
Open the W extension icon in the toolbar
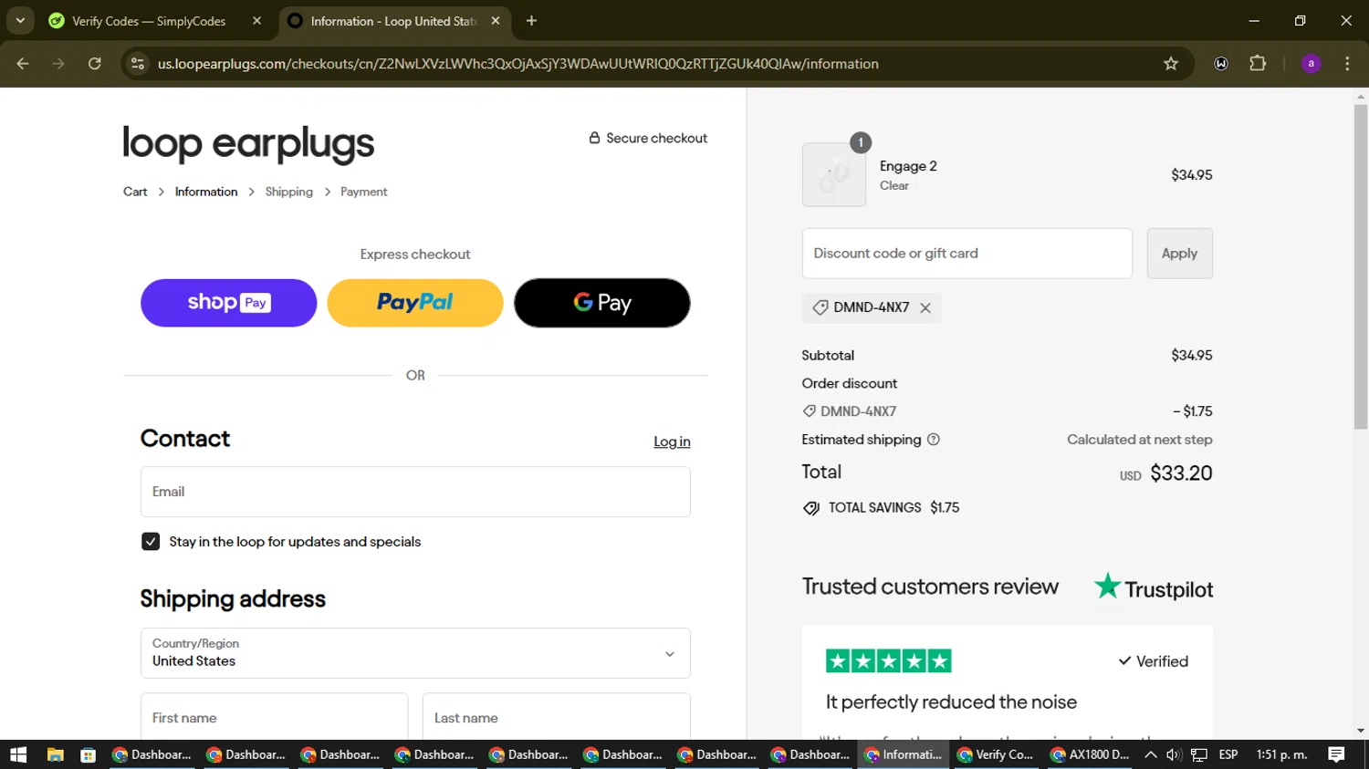1221,64
